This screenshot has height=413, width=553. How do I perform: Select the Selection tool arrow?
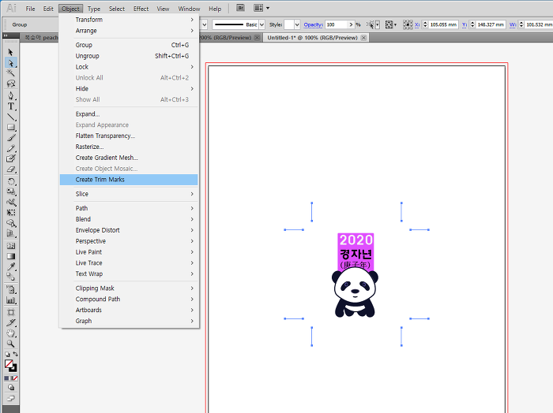coord(11,52)
